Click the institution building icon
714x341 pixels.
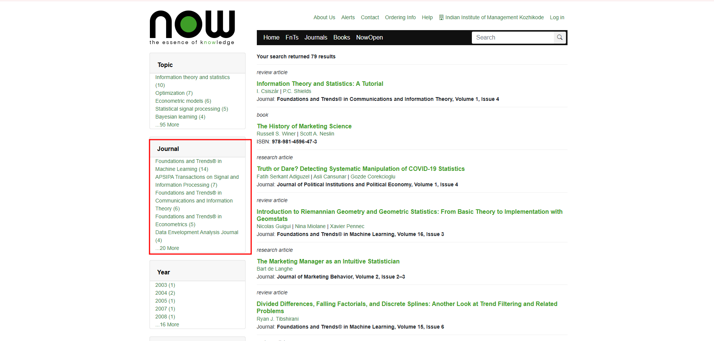[x=441, y=17]
